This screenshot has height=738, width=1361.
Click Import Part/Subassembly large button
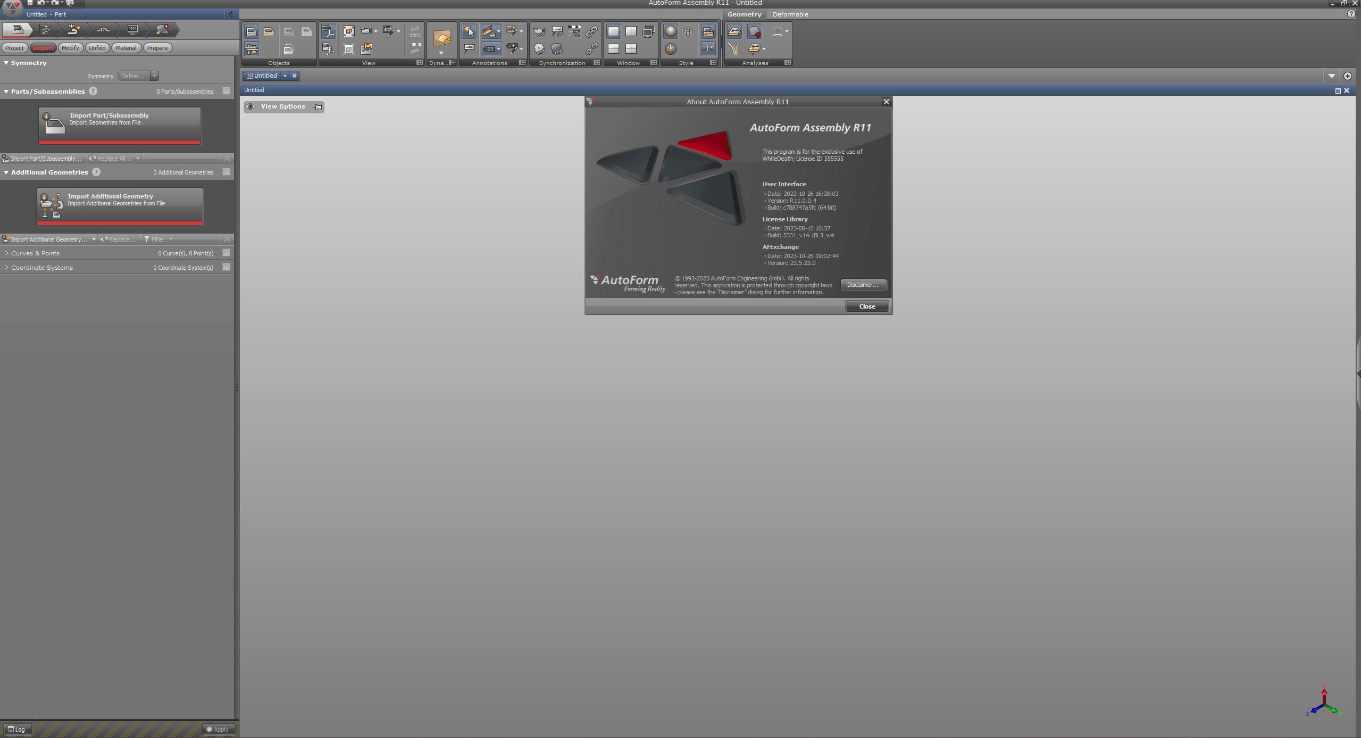tap(120, 126)
